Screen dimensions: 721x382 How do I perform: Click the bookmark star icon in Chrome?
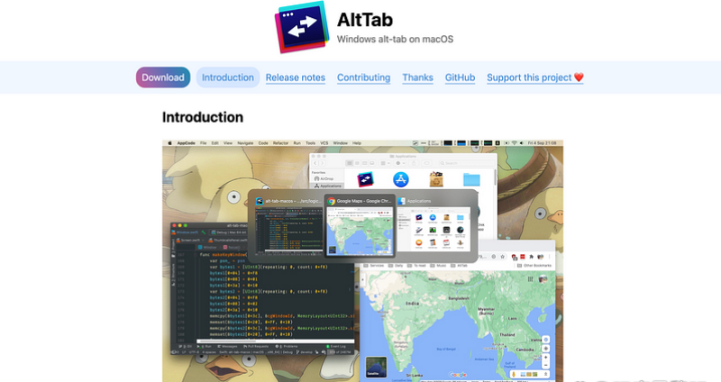point(503,257)
